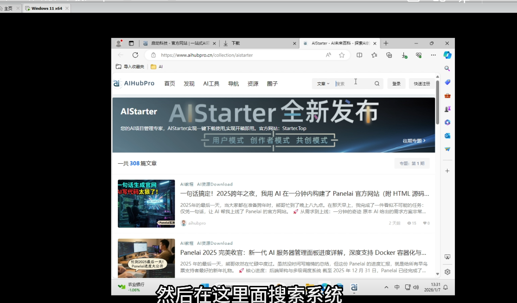The width and height of the screenshot is (517, 303).
Task: Open 导航 in site navigation
Action: 233,84
